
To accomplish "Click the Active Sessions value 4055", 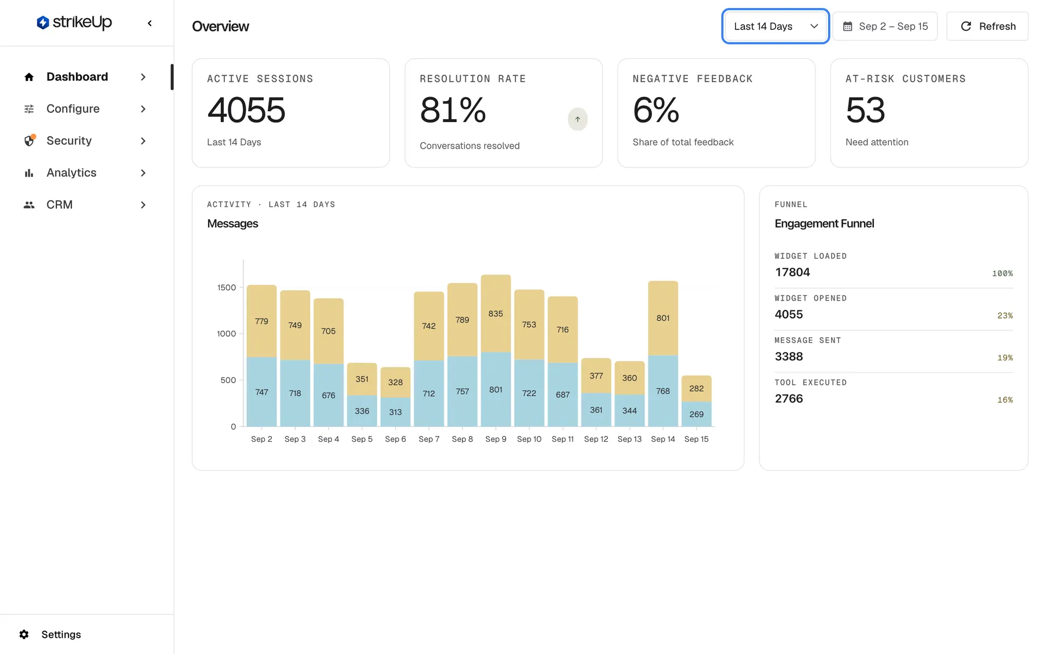I will pos(246,110).
